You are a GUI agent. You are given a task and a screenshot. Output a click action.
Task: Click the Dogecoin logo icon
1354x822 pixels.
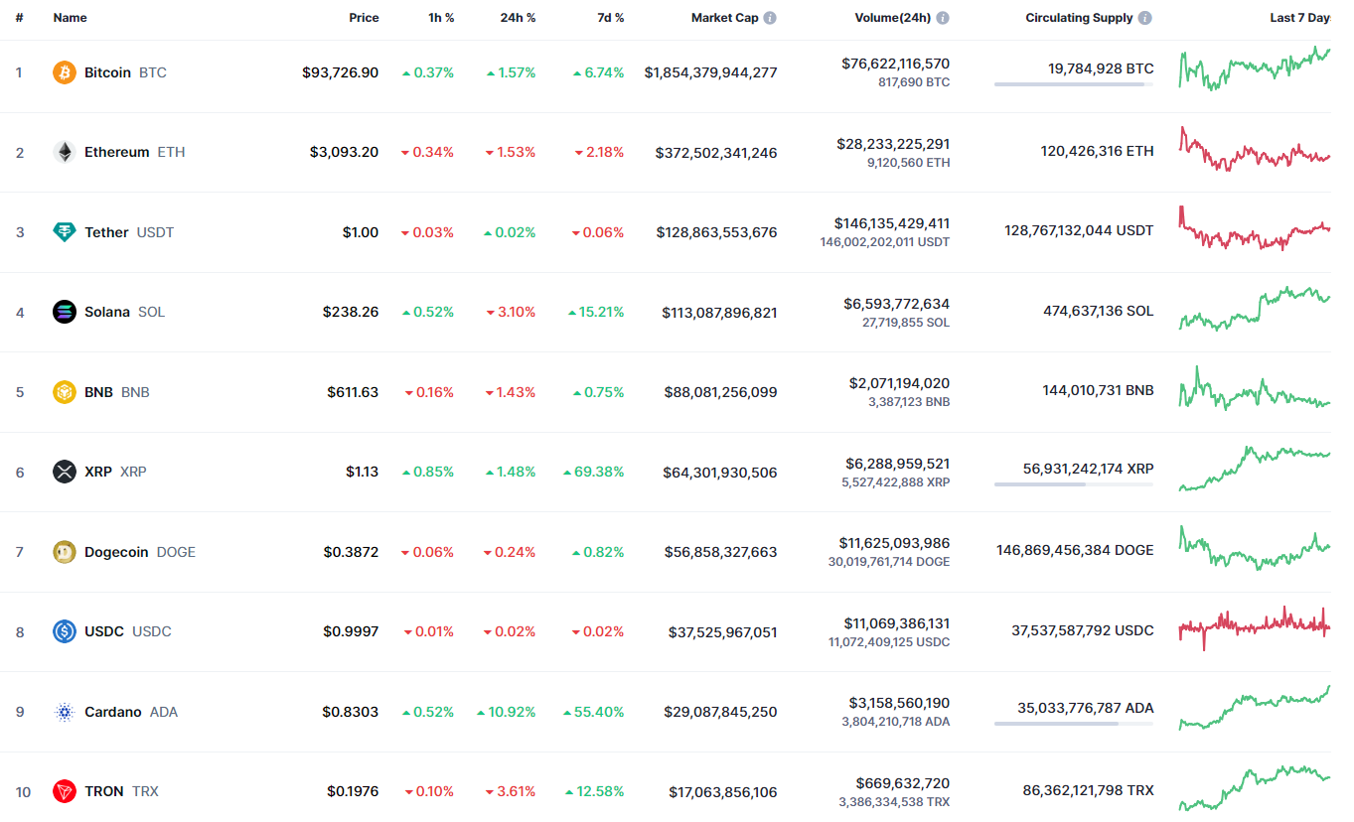[65, 552]
